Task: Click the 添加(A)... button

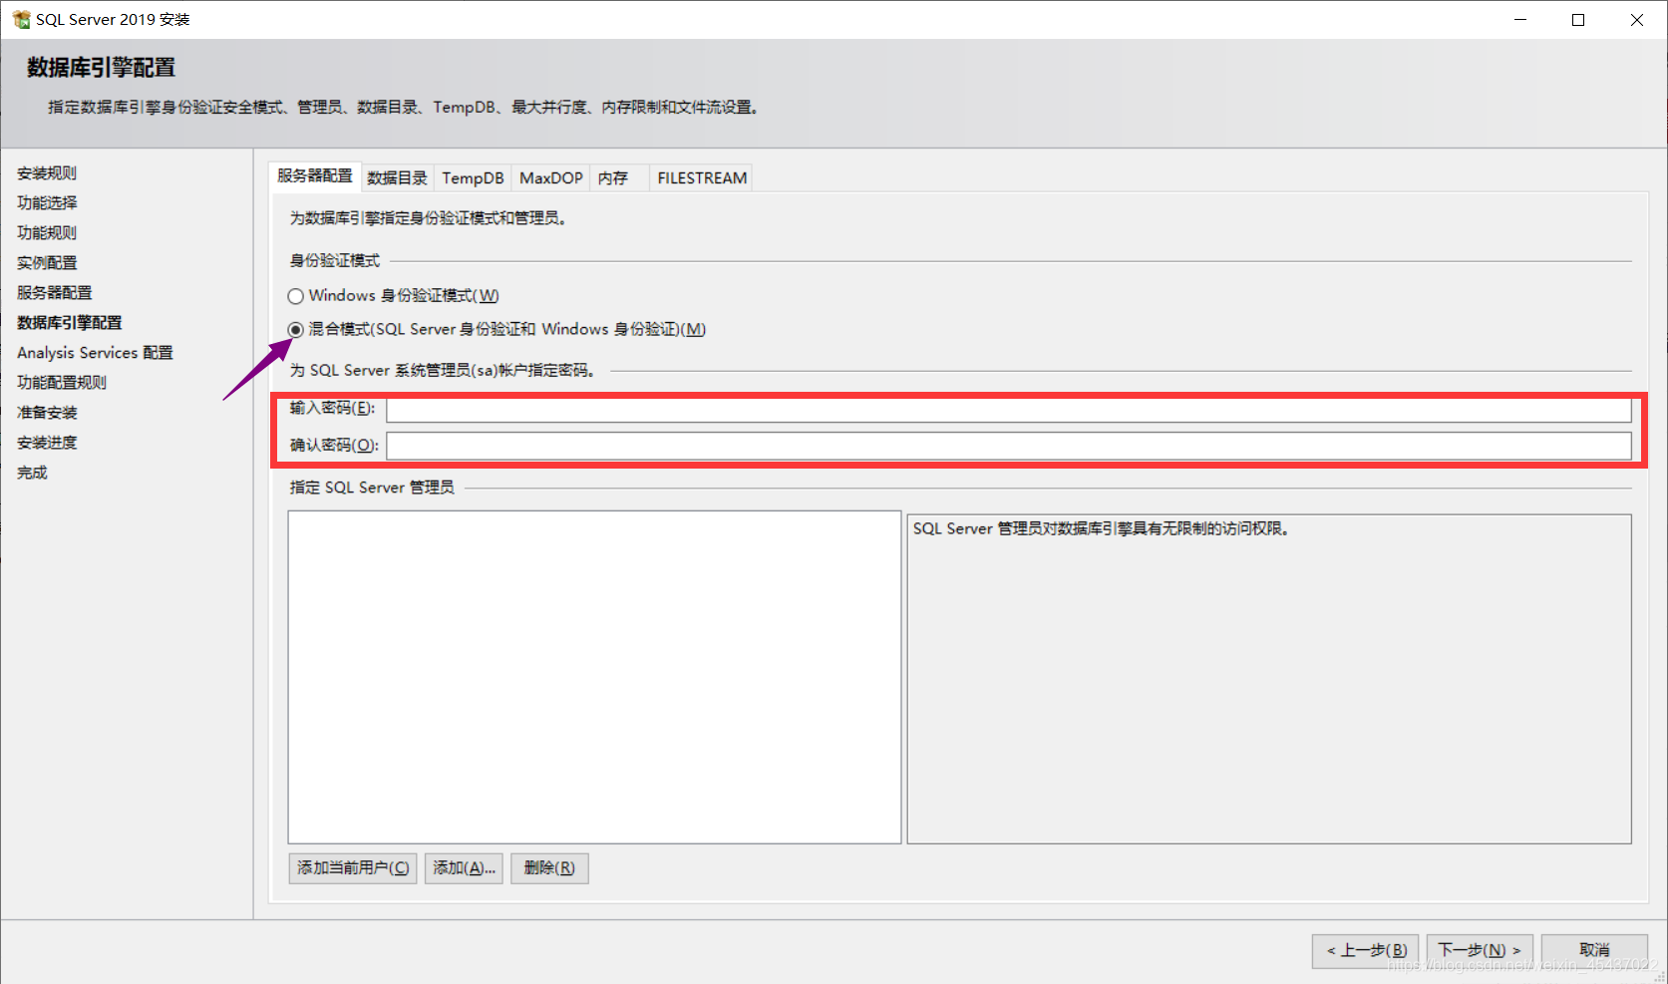Action: [464, 868]
